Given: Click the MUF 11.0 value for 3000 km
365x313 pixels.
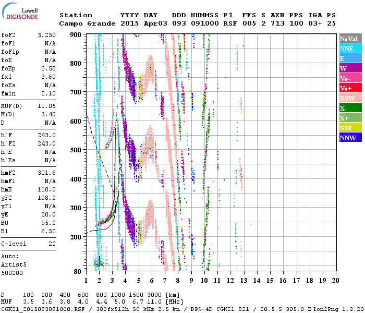Looking at the screenshot, I should click(x=154, y=302).
